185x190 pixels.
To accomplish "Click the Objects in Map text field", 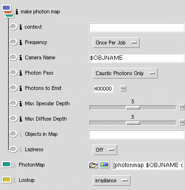I will (x=136, y=134).
